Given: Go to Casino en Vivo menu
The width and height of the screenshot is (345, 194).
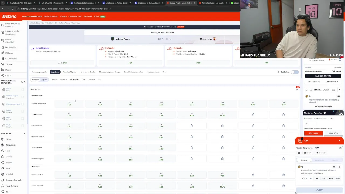Looking at the screenshot, I should pyautogui.click(x=75, y=16).
